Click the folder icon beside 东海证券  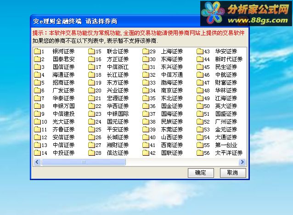point(146,59)
